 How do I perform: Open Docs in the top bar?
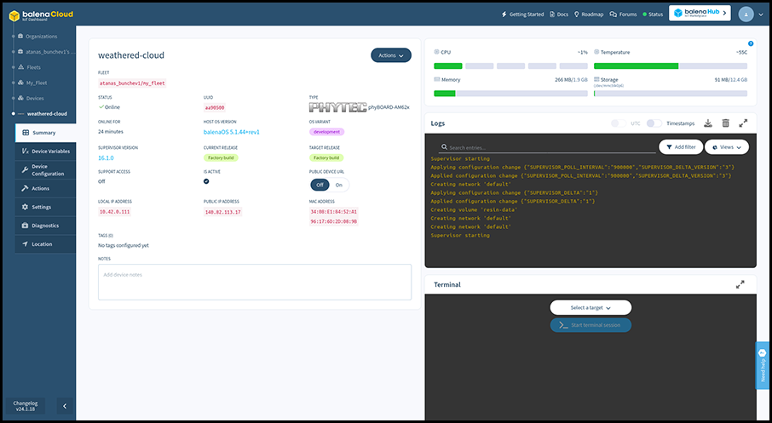click(x=559, y=14)
